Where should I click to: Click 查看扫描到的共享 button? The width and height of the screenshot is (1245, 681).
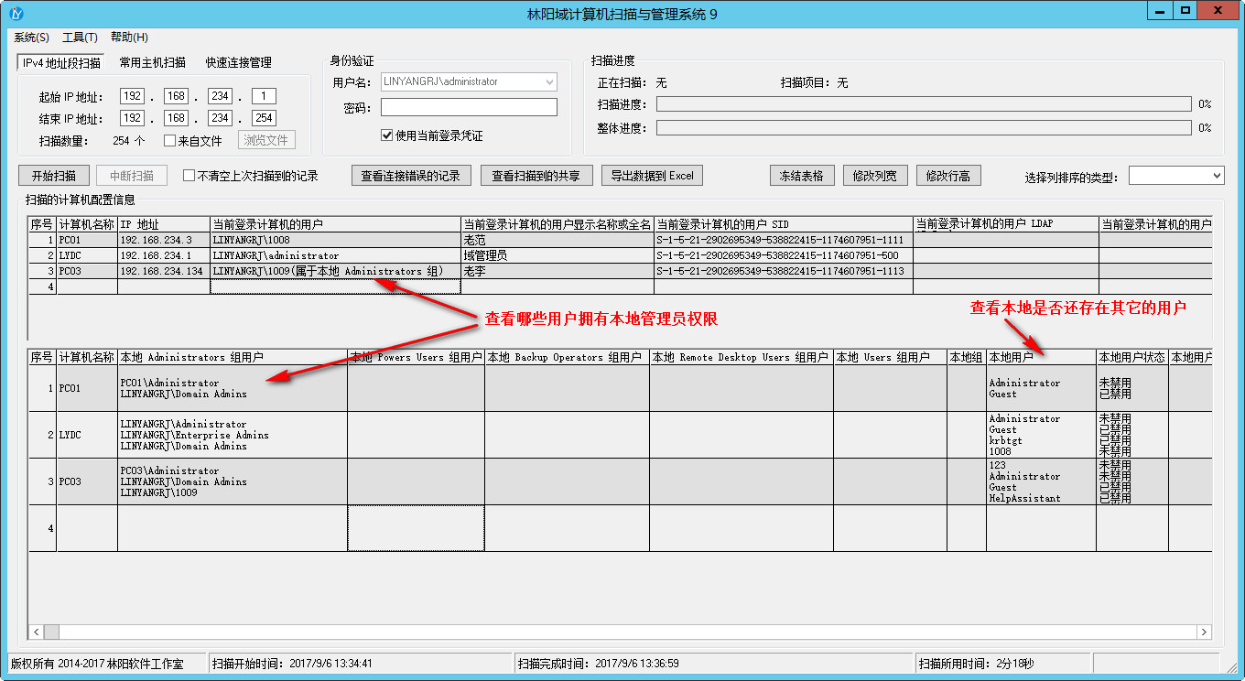pyautogui.click(x=536, y=176)
